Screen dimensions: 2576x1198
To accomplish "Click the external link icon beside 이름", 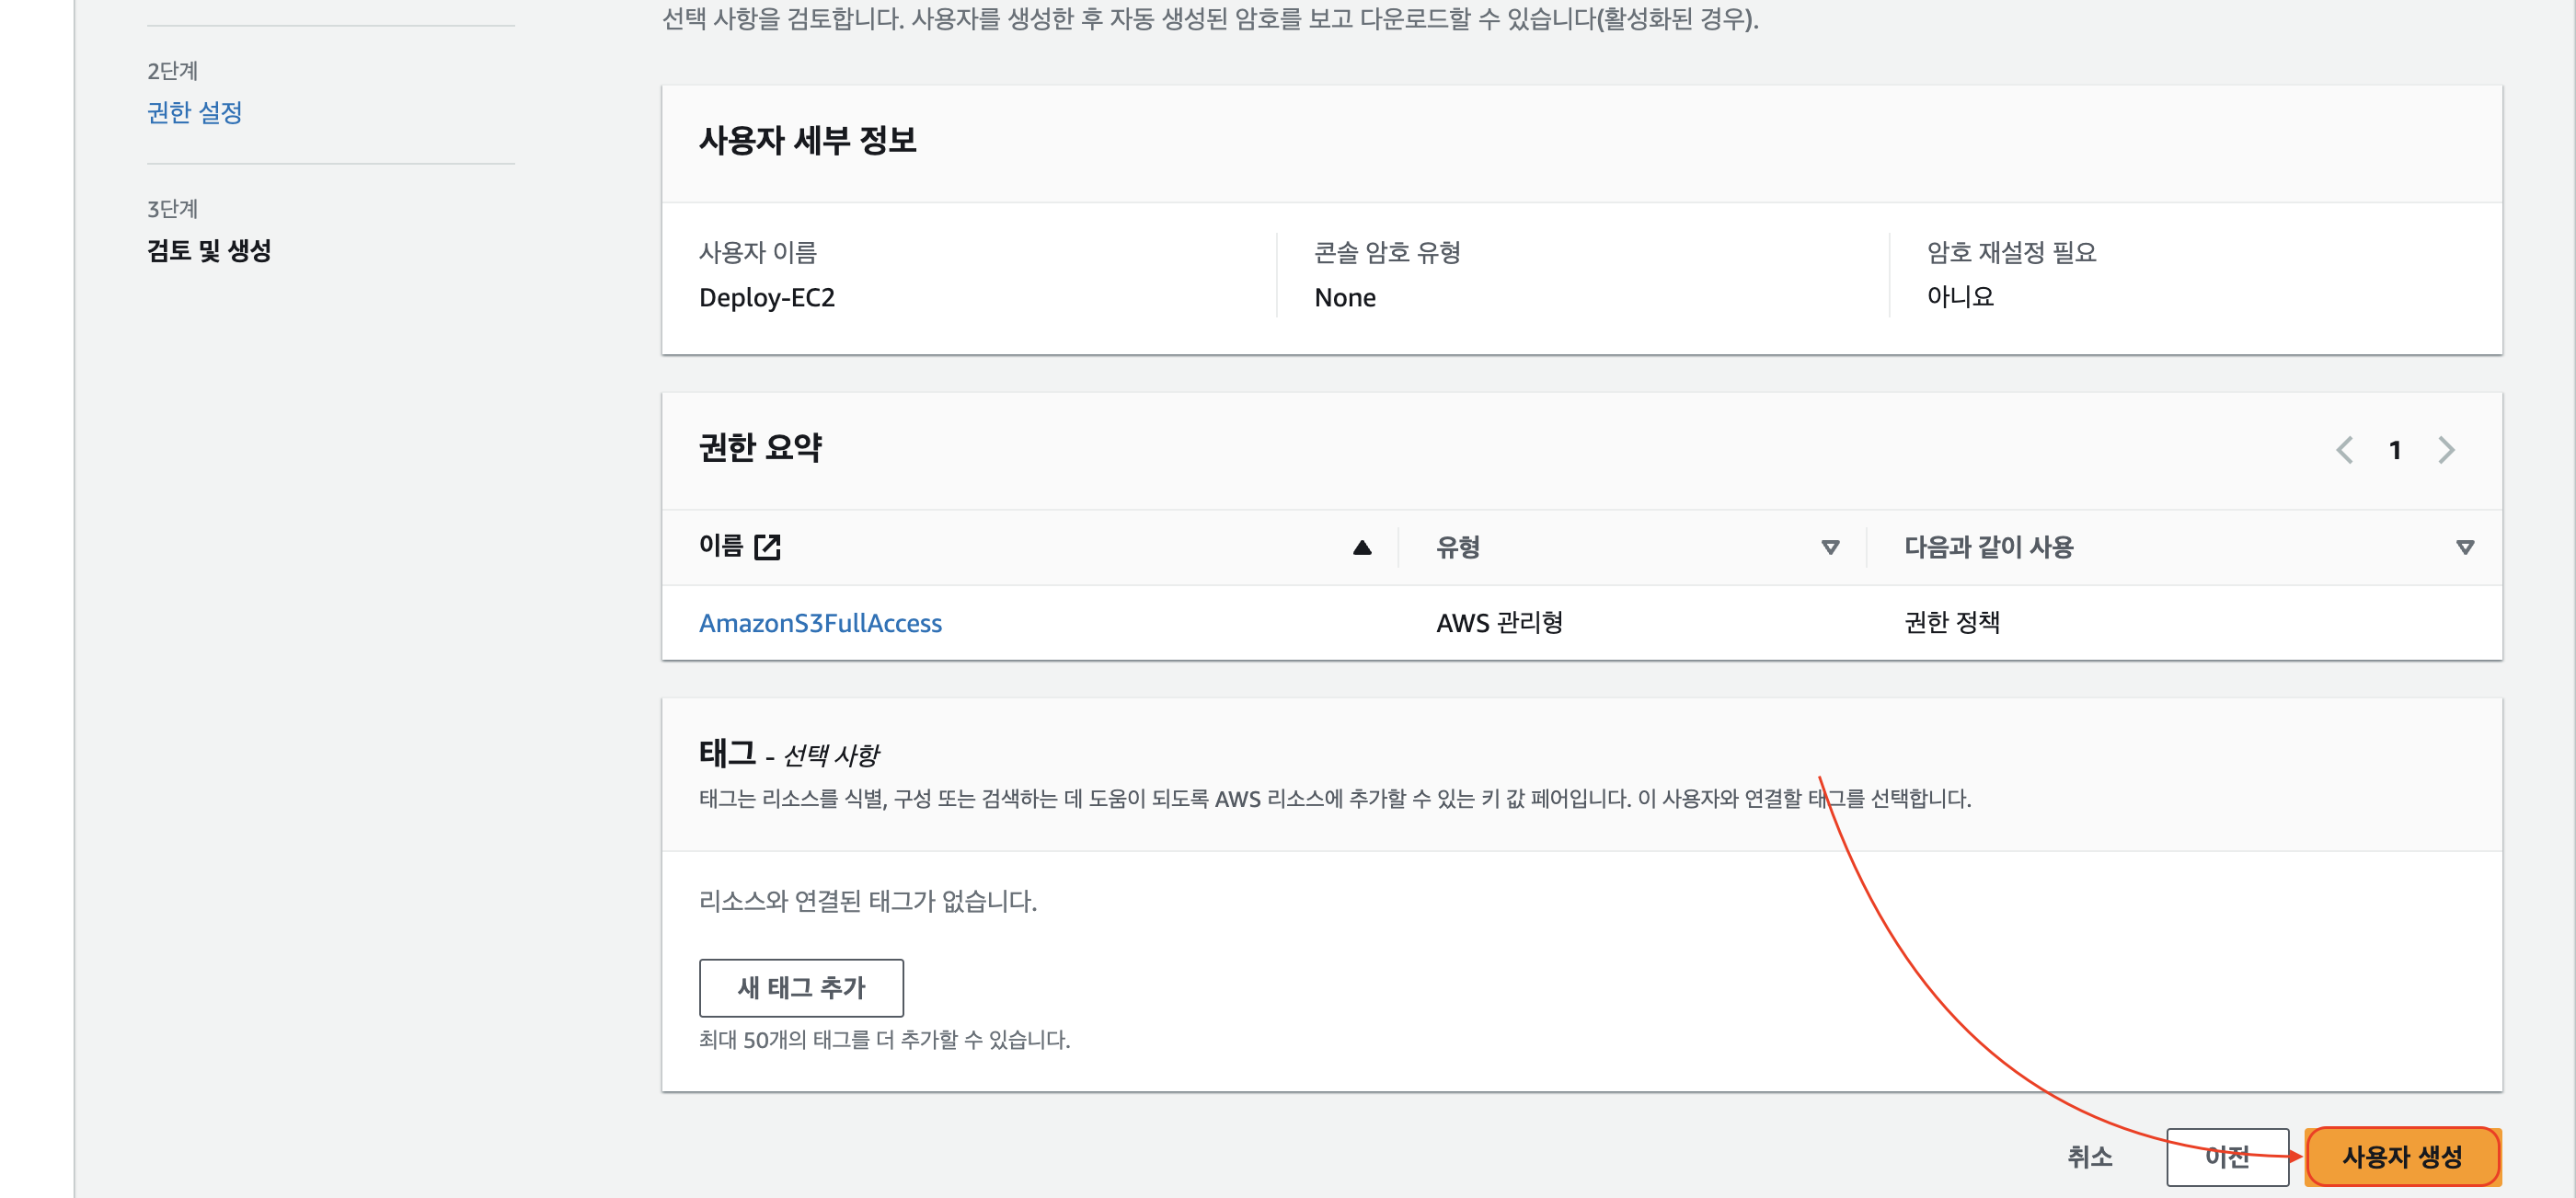I will [x=767, y=547].
